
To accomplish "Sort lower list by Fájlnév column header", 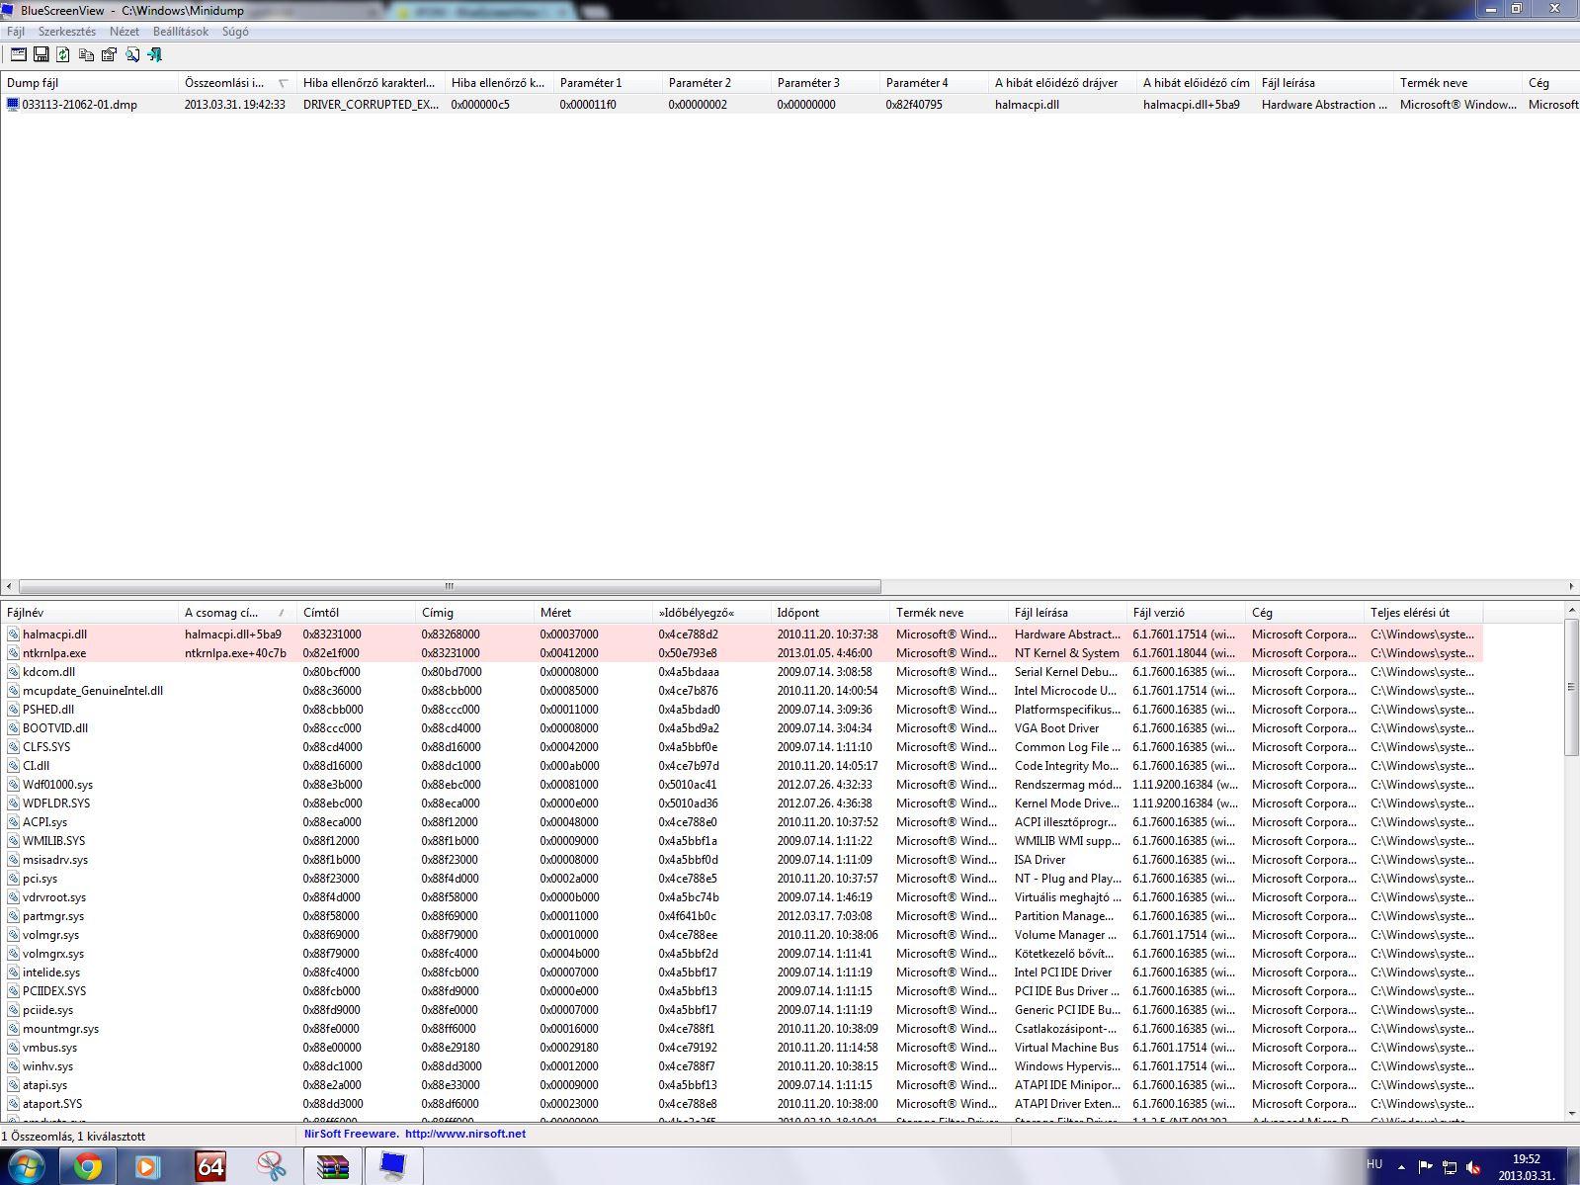I will pos(89,613).
